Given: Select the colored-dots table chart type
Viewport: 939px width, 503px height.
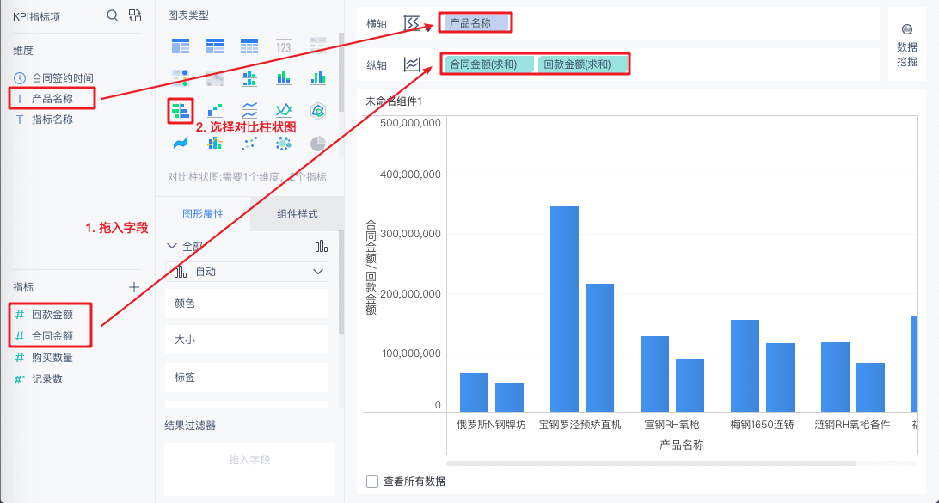Looking at the screenshot, I should (x=181, y=78).
